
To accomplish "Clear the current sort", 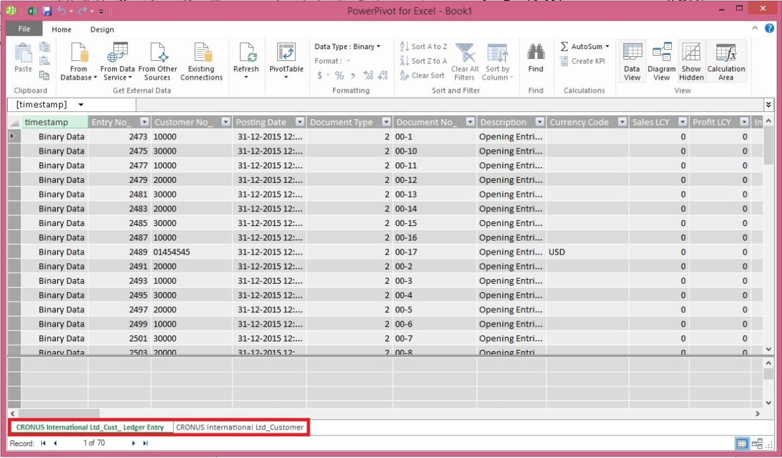I will click(x=422, y=75).
